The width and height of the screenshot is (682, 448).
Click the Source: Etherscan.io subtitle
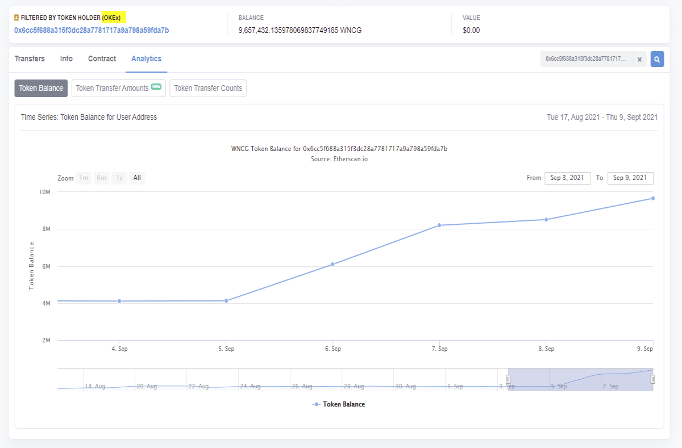tap(339, 159)
